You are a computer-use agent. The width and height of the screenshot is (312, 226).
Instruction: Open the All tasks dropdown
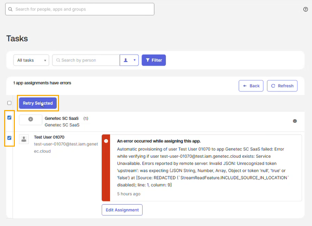pyautogui.click(x=31, y=60)
